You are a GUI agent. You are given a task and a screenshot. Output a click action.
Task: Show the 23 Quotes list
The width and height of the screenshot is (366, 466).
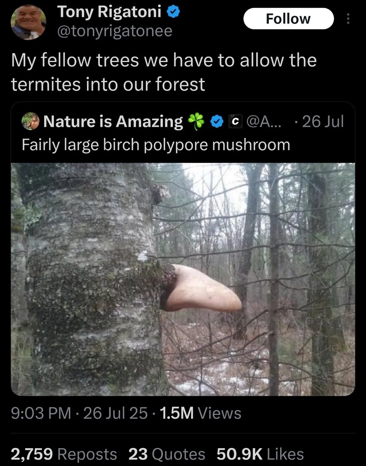click(x=167, y=454)
